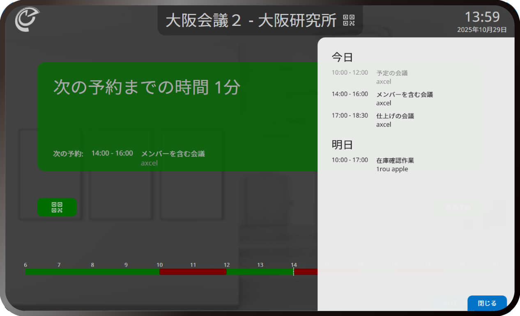The image size is (520, 316).
Task: Click the hour label 14 on the timeline
Action: (x=294, y=265)
